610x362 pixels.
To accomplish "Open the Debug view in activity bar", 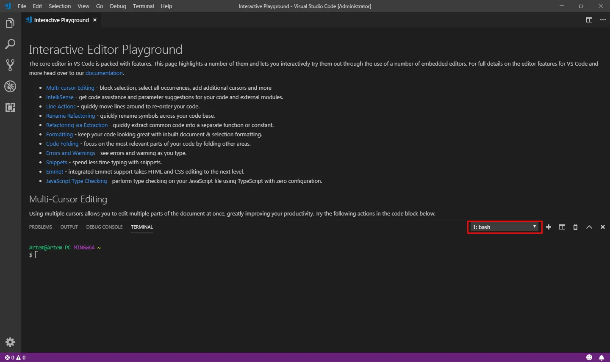I will 10,86.
